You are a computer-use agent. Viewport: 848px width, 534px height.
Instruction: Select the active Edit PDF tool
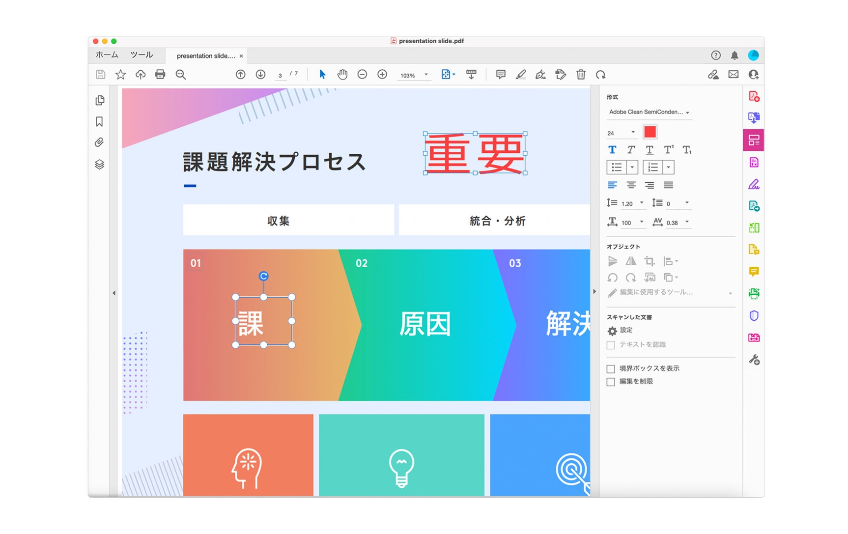tap(754, 140)
